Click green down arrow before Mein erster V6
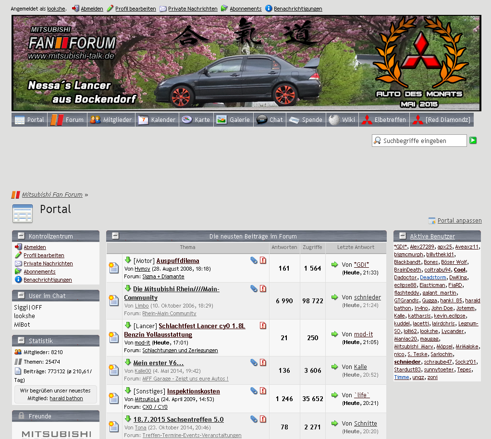Viewport: 491px width, 439px height. [x=128, y=362]
